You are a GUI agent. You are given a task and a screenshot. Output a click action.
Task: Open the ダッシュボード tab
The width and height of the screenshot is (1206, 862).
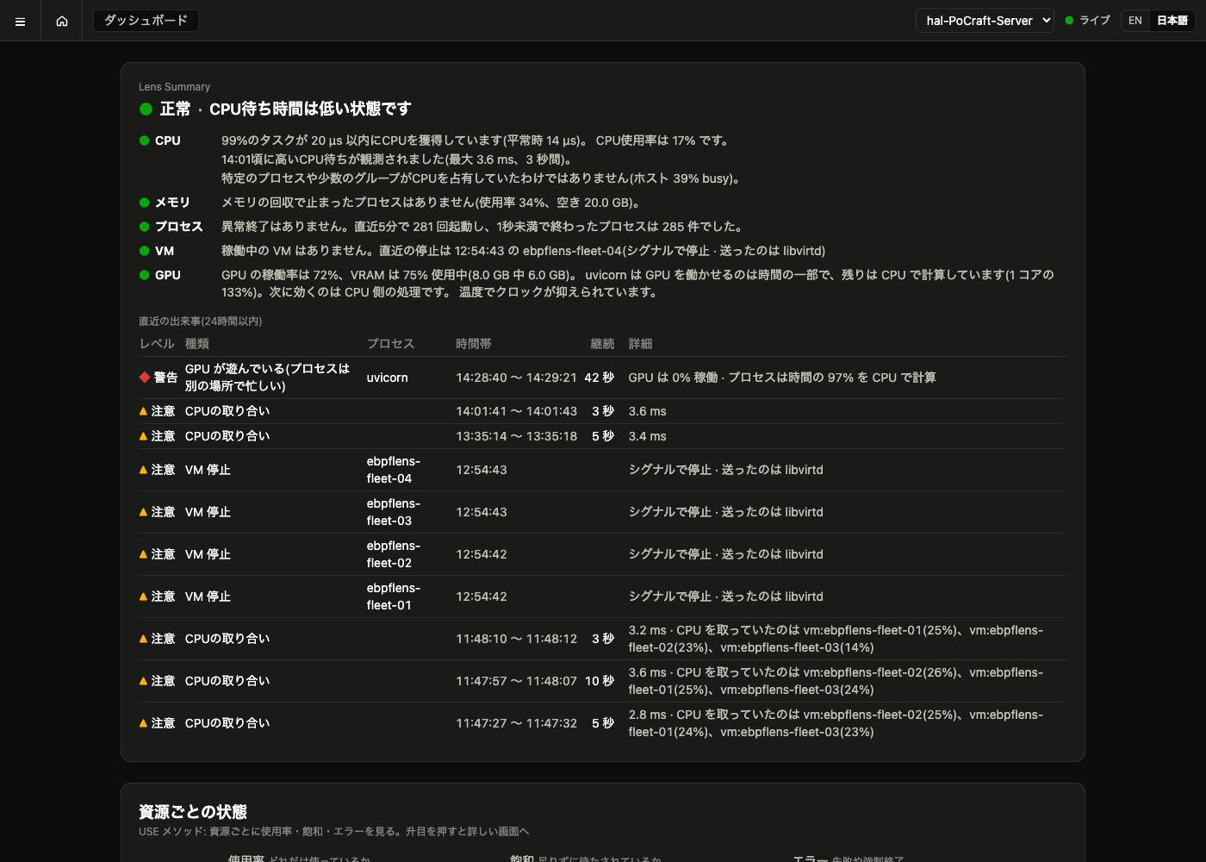coord(146,20)
